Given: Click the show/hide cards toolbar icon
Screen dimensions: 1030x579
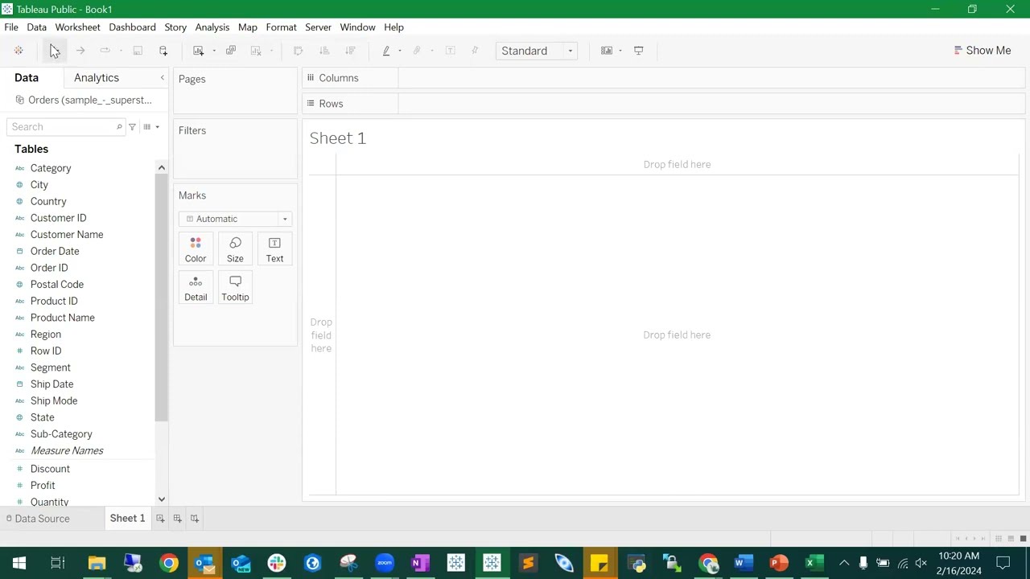Looking at the screenshot, I should (607, 51).
